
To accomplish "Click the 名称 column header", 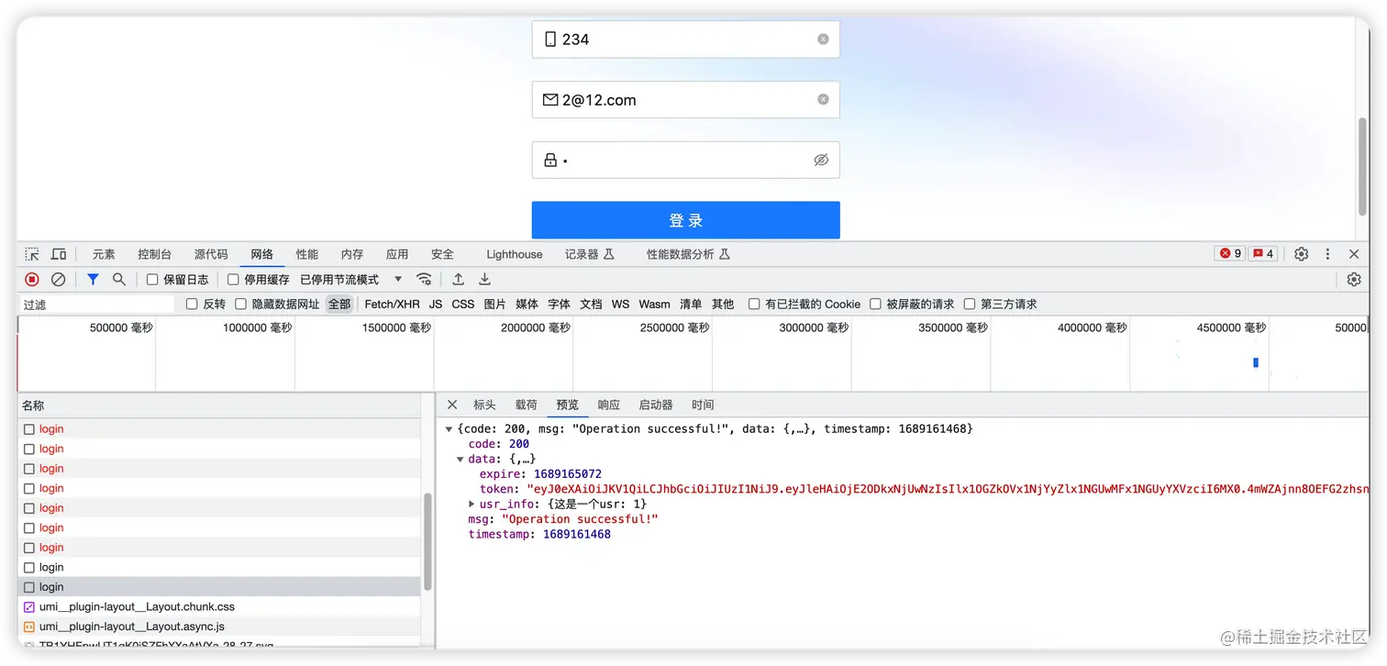I will [219, 405].
